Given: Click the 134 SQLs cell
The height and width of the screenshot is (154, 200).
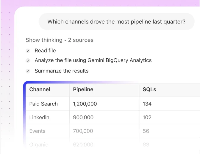Looking at the screenshot, I should pyautogui.click(x=147, y=104).
